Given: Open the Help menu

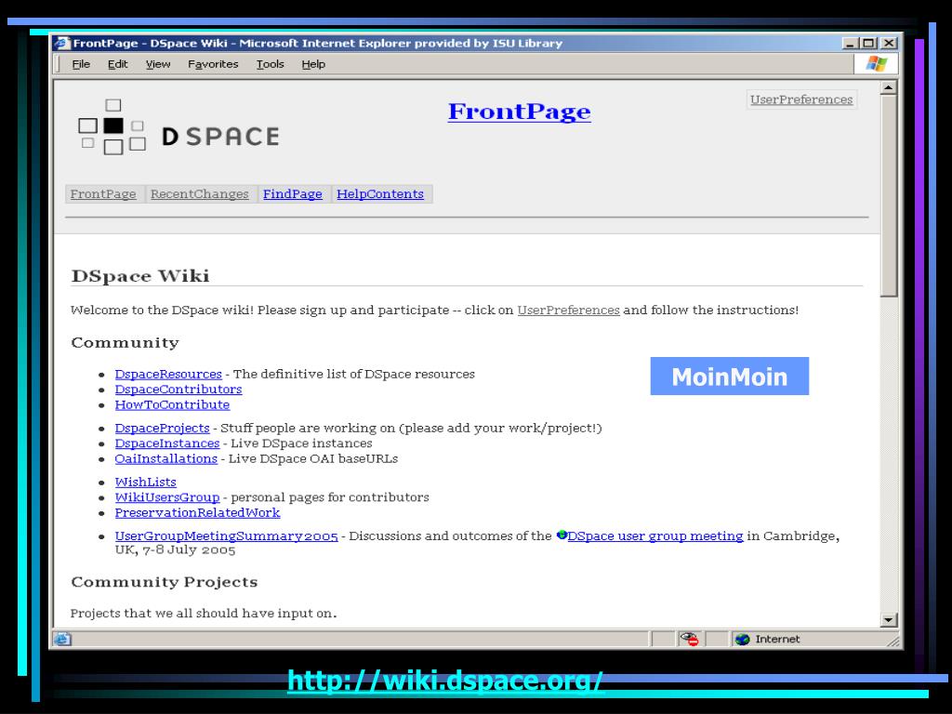Looking at the screenshot, I should 313,64.
